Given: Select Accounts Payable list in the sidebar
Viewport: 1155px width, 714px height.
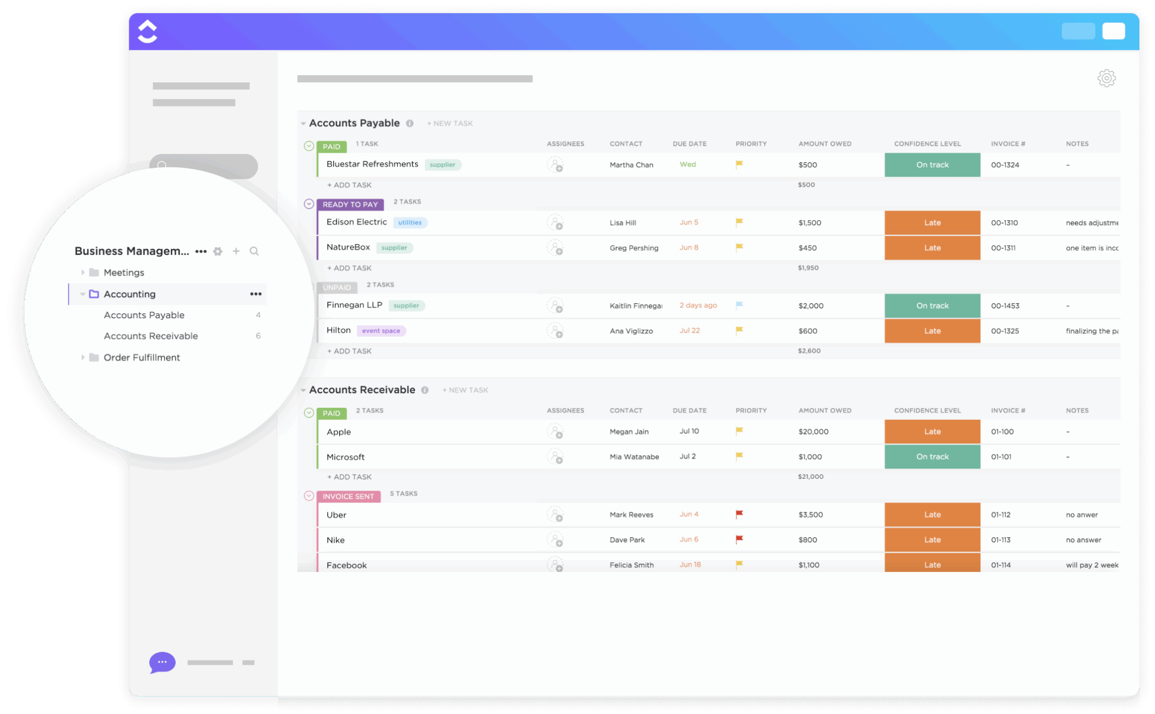Looking at the screenshot, I should tap(144, 315).
